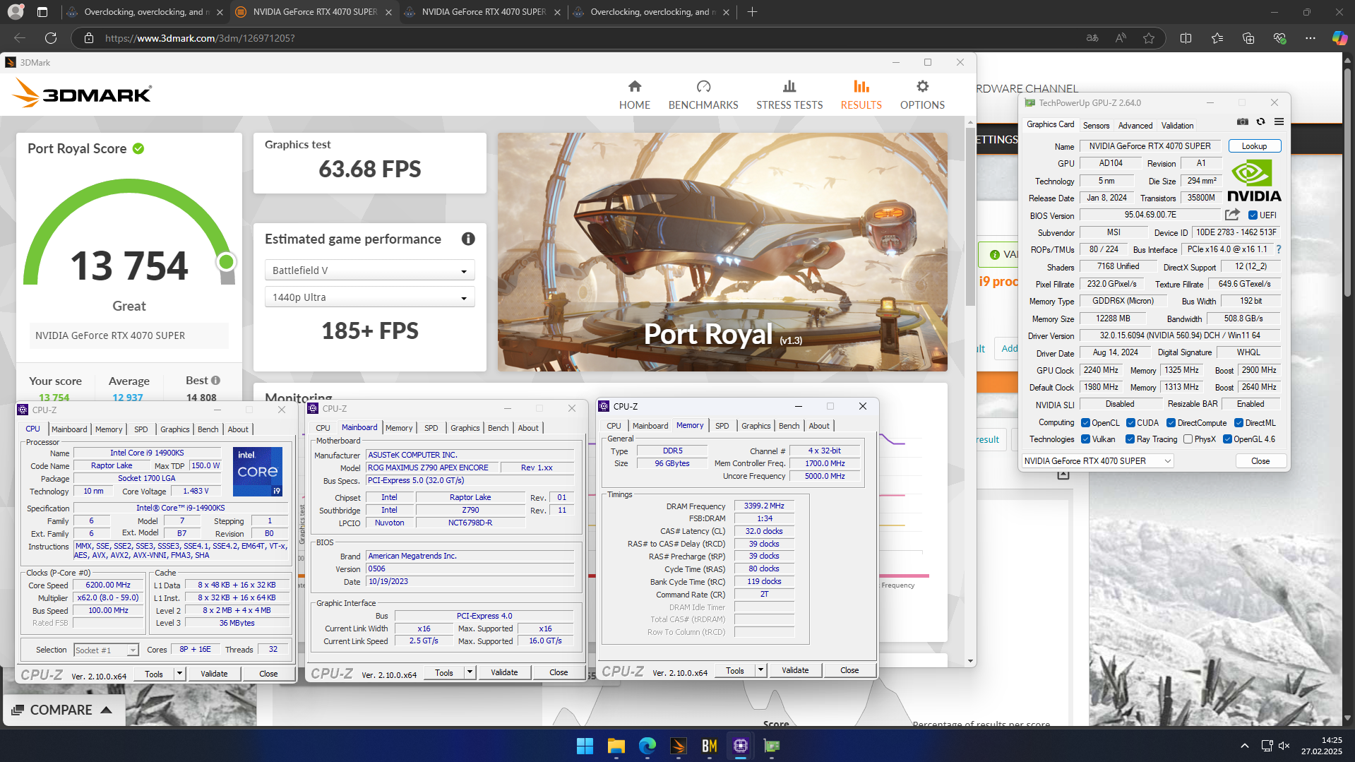The width and height of the screenshot is (1355, 762).
Task: Open 3DMark BENCHMARKS section
Action: [x=703, y=95]
